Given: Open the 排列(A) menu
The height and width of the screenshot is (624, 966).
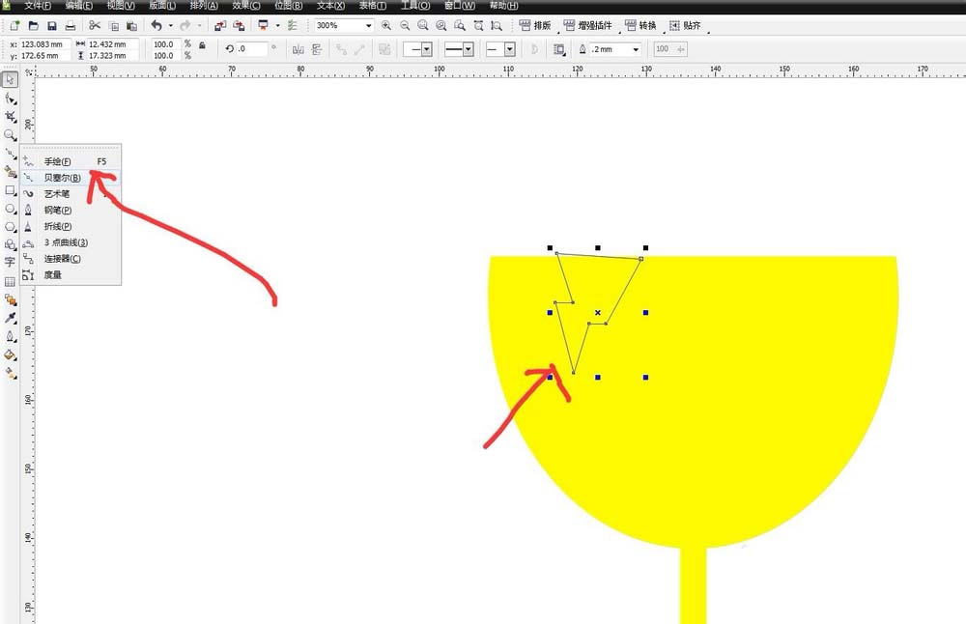Looking at the screenshot, I should 204,6.
